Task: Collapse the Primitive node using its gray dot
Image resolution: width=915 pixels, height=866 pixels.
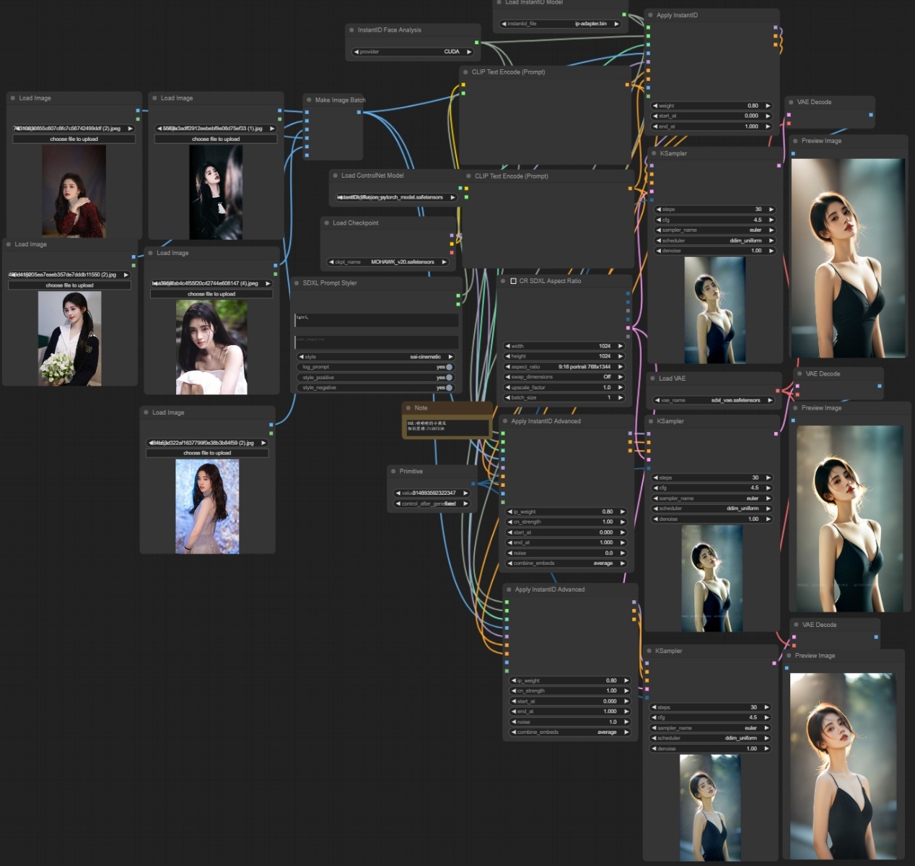Action: (393, 472)
